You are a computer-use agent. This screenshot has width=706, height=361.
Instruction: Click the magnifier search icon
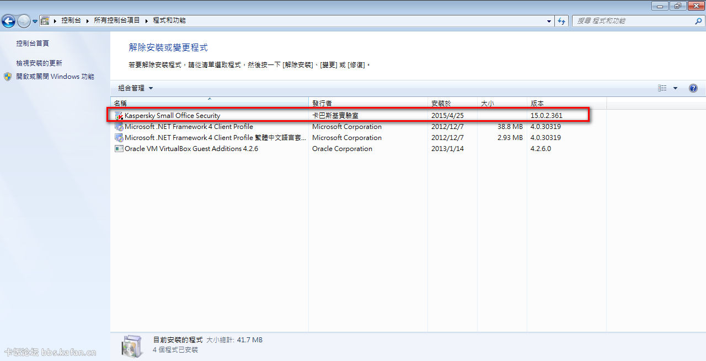tap(699, 21)
